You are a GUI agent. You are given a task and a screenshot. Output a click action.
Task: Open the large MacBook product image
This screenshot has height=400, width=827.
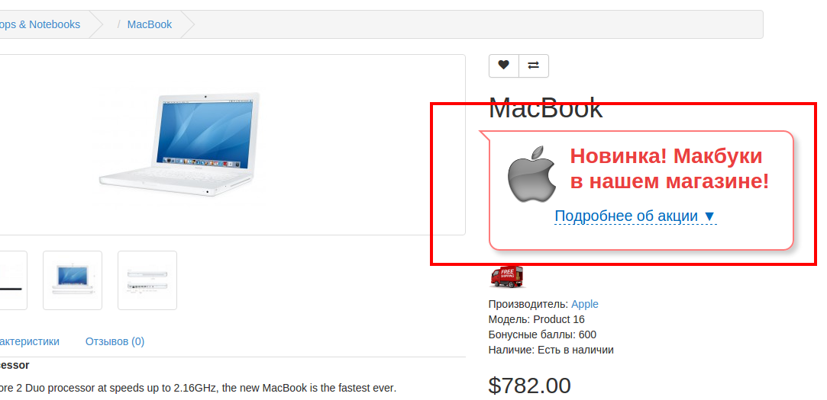(179, 144)
